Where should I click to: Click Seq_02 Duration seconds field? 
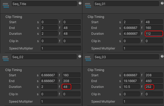point(49,87)
